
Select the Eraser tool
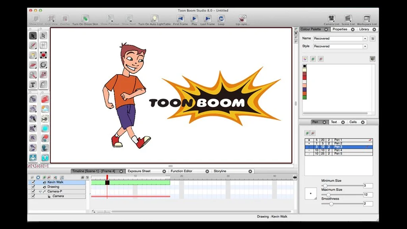pos(33,65)
